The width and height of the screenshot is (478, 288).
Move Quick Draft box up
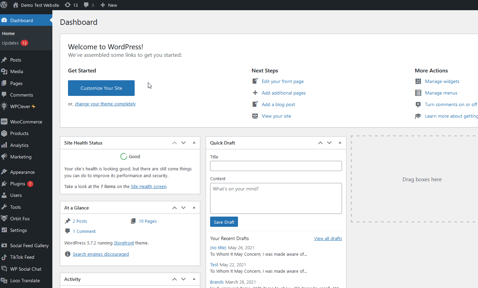coord(320,143)
